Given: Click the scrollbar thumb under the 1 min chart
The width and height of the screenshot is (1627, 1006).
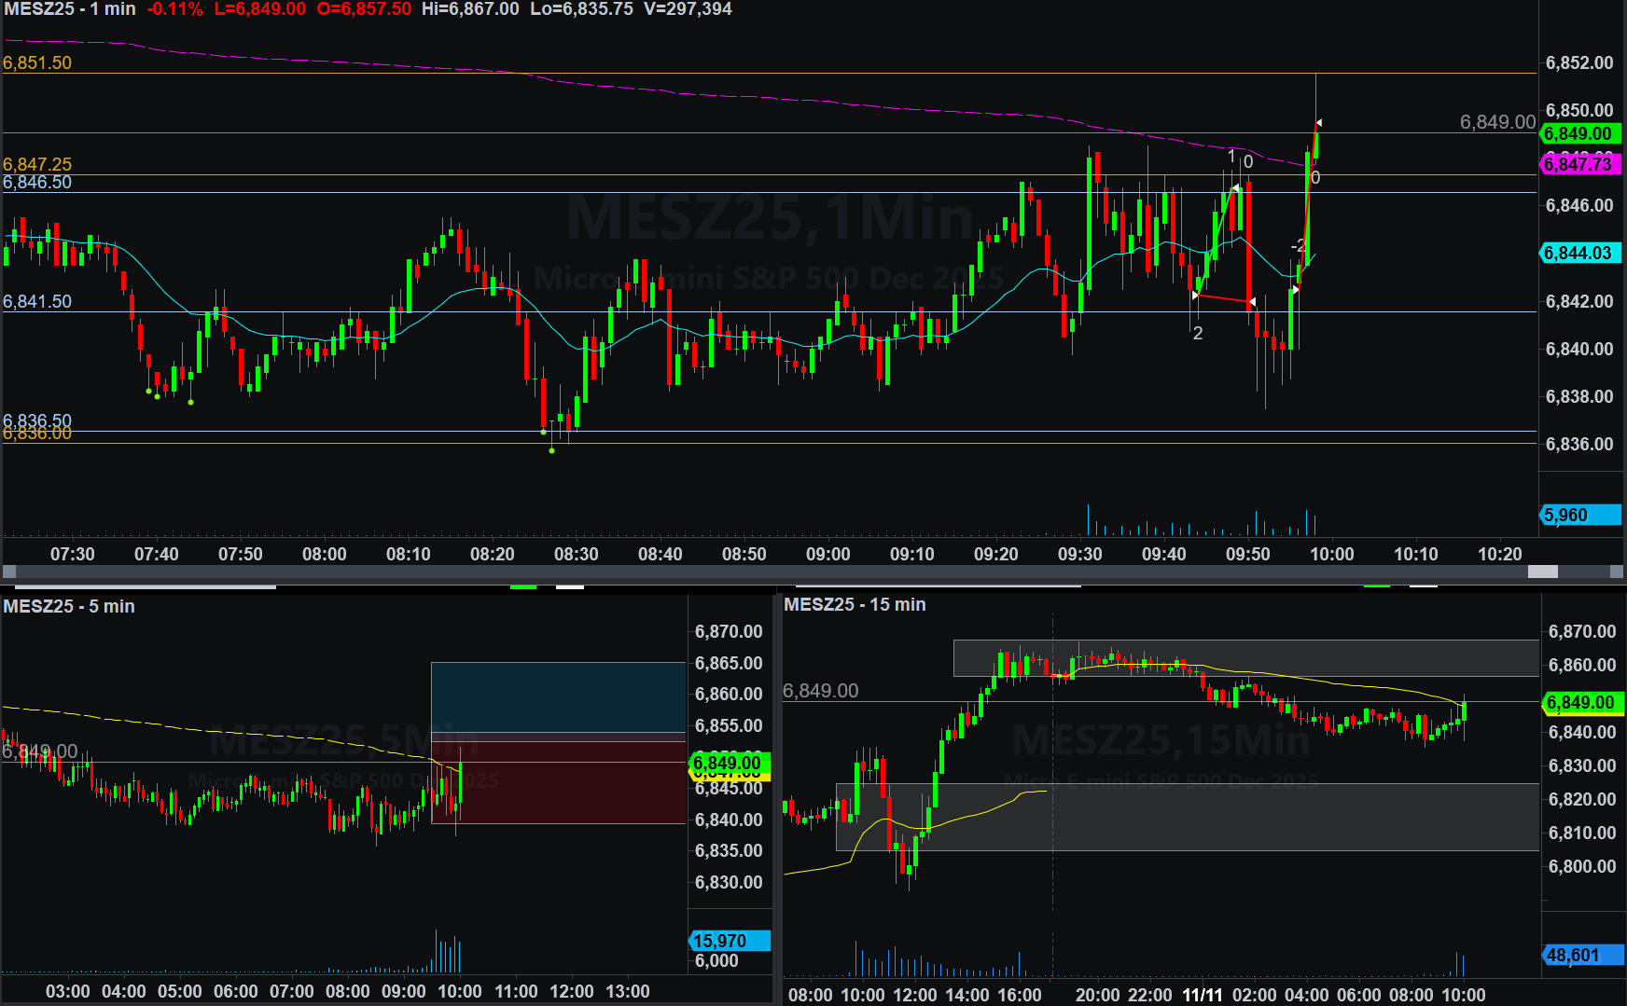Looking at the screenshot, I should tap(1542, 572).
